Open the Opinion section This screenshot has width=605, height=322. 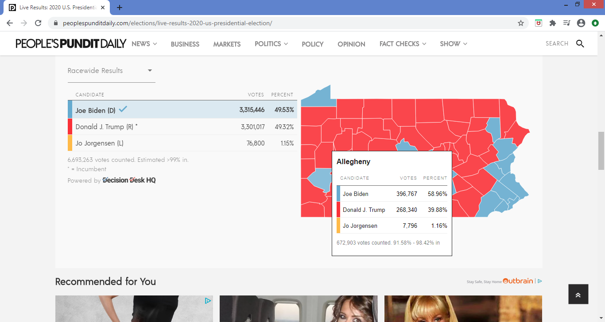click(x=352, y=44)
